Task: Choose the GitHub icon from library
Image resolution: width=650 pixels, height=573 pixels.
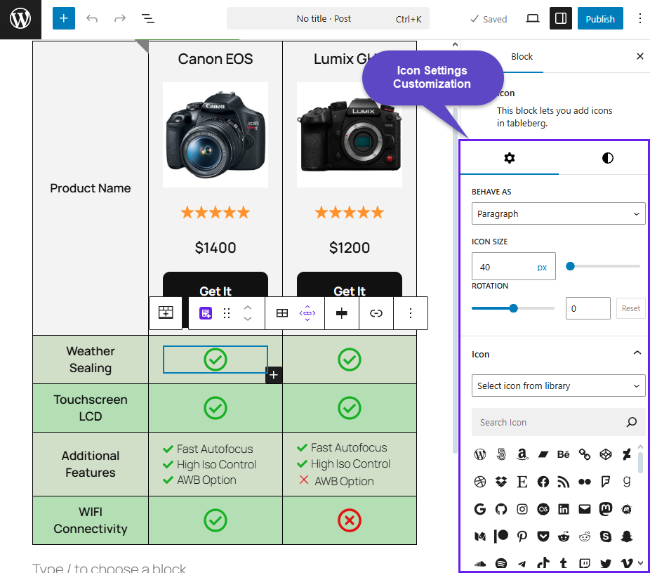Action: [501, 509]
